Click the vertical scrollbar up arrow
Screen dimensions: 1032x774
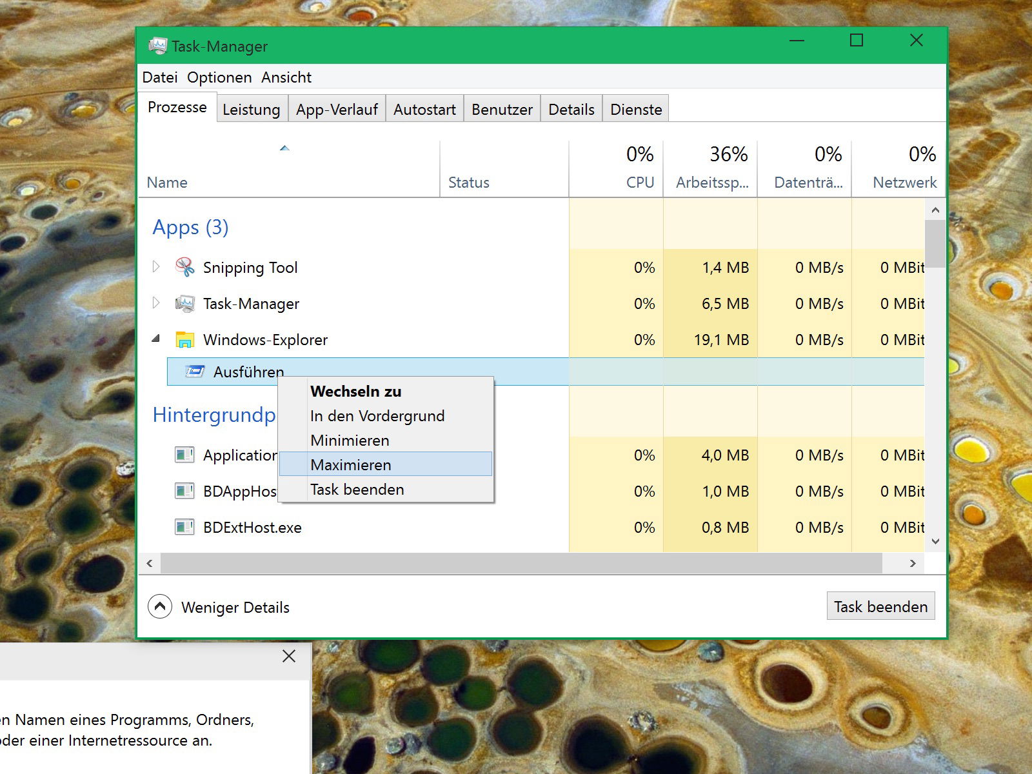click(935, 210)
